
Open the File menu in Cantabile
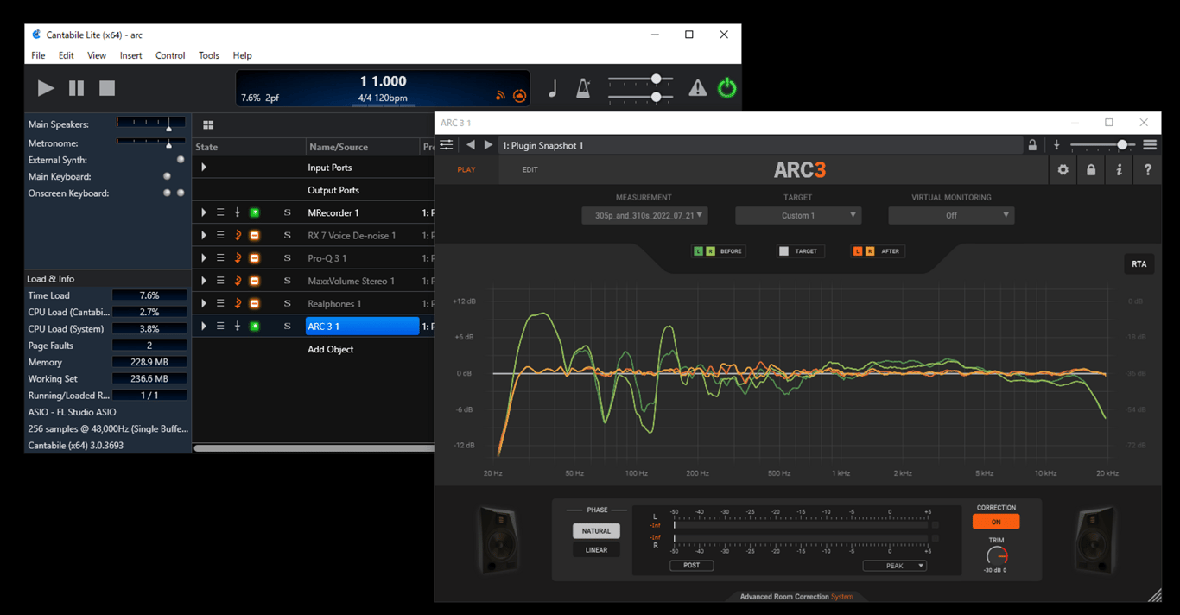[38, 55]
